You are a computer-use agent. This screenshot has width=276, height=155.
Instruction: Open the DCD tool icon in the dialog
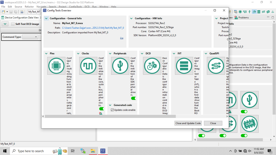(x=152, y=66)
